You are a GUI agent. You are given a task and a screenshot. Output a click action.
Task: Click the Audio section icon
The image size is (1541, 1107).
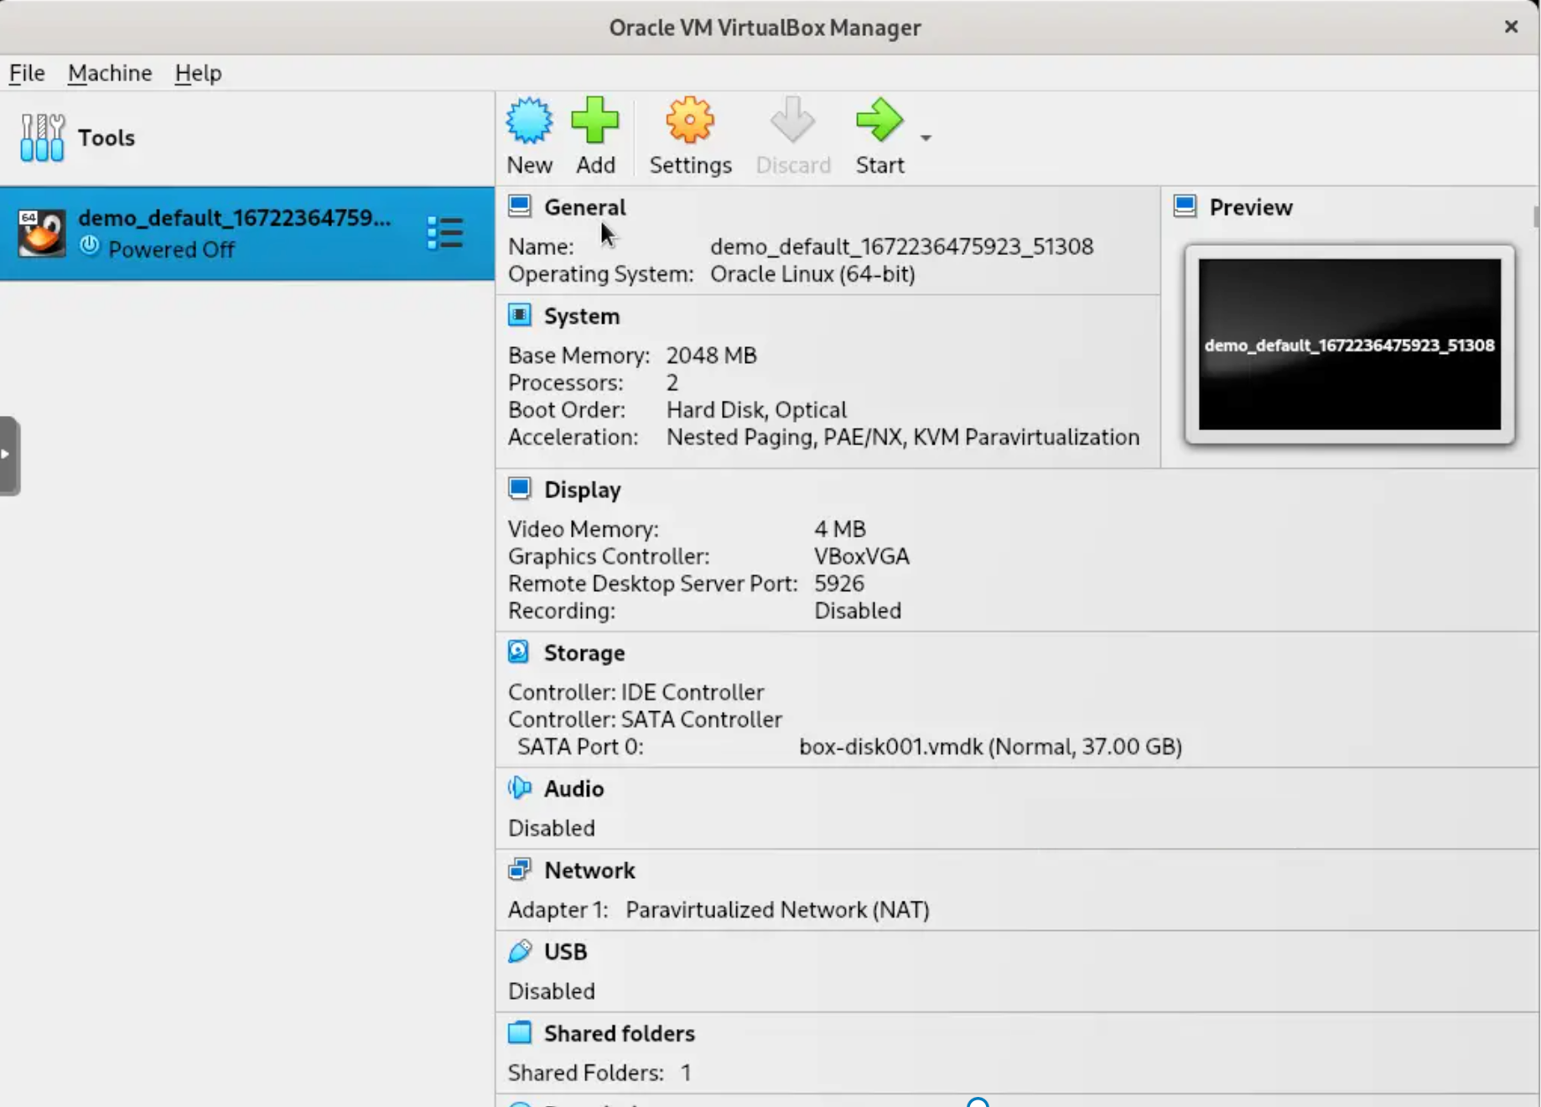(520, 787)
